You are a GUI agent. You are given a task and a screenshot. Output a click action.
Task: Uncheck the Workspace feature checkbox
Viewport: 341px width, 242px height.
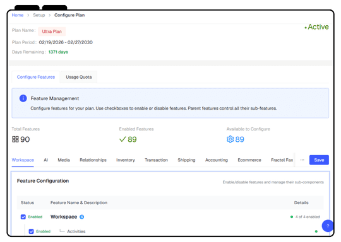[x=23, y=217]
